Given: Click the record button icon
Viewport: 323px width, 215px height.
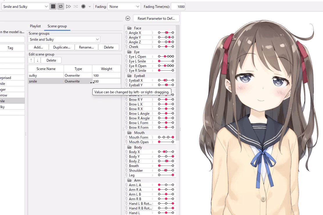Looking at the screenshot, I should [83, 7].
